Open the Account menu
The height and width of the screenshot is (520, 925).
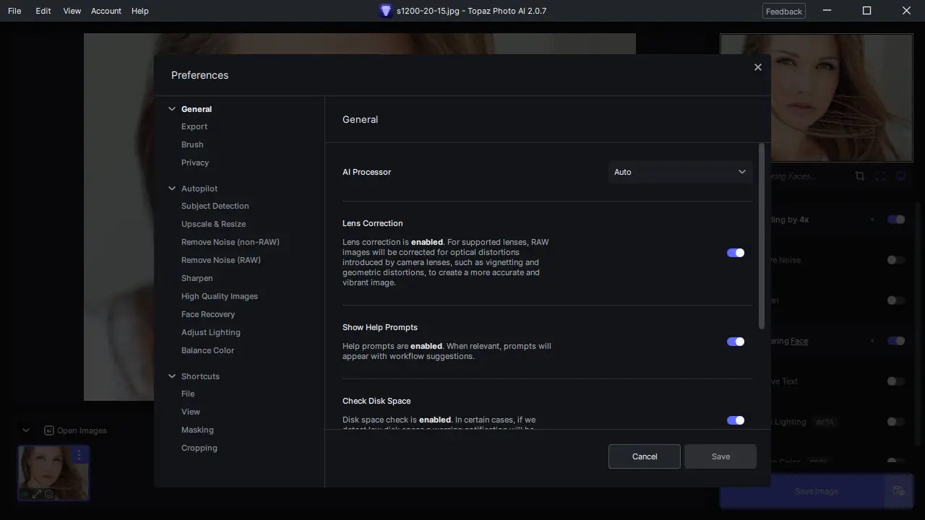(x=106, y=11)
